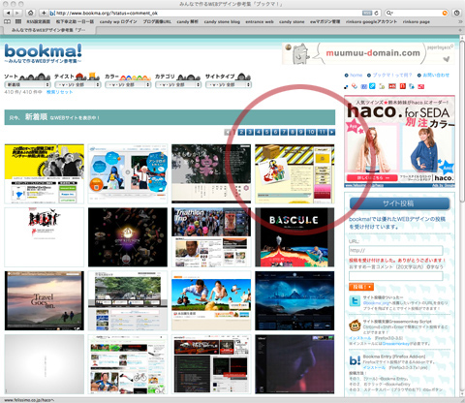Go to previous page with left arrow
The image size is (465, 403).
[228, 132]
